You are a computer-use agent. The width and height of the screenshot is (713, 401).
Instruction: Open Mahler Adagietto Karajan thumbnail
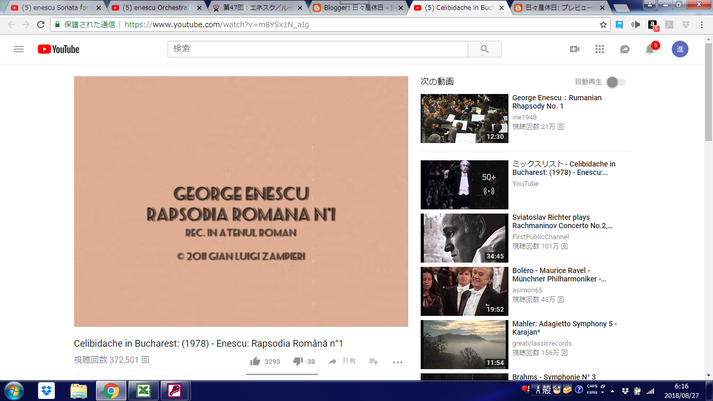(465, 345)
